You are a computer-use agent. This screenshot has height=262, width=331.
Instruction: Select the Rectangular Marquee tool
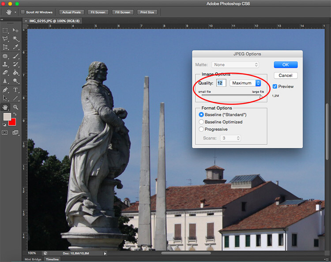coord(5,30)
